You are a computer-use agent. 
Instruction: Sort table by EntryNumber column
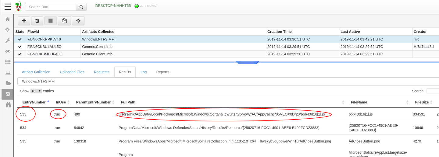coord(34,102)
